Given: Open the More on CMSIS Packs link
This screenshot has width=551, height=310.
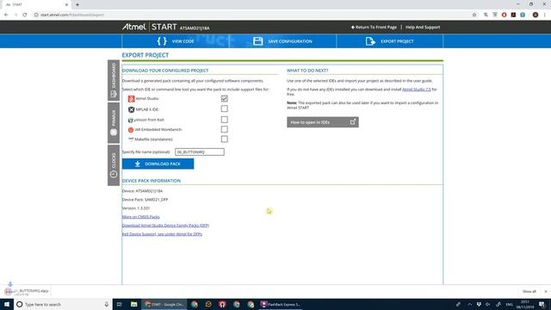Looking at the screenshot, I should point(140,217).
